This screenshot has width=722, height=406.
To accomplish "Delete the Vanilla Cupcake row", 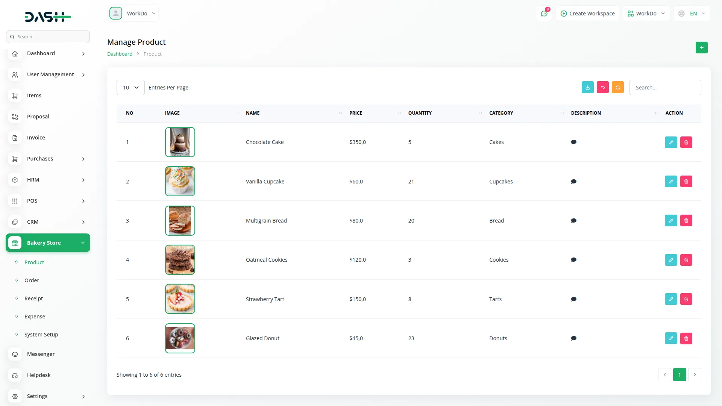I will point(686,182).
